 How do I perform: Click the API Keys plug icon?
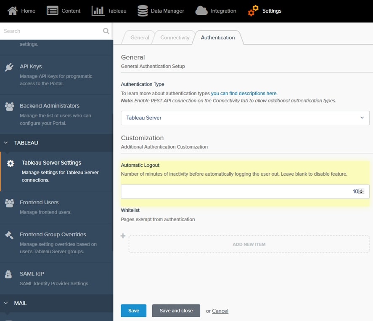coord(9,67)
